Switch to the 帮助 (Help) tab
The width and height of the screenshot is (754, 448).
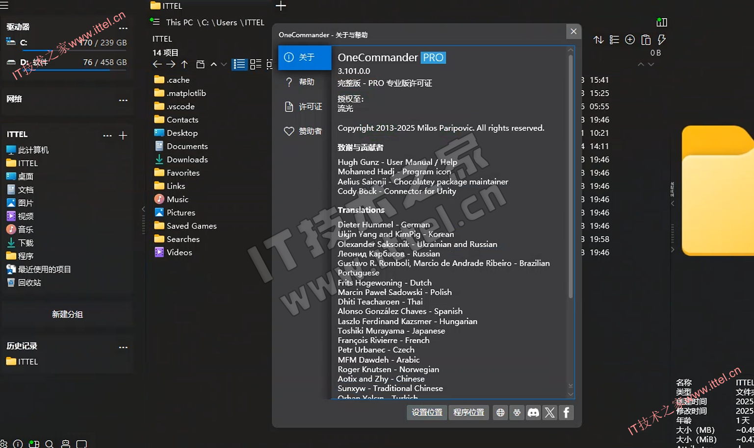point(305,82)
